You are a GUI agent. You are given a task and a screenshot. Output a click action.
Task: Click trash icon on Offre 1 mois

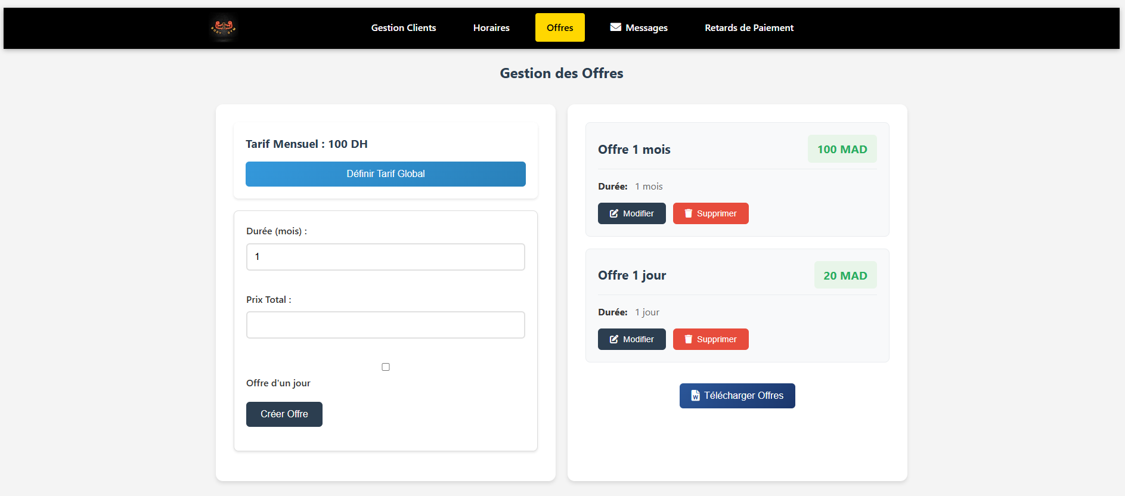pyautogui.click(x=689, y=213)
